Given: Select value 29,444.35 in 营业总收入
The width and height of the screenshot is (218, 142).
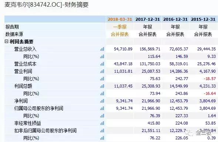Looking at the screenshot, I should pos(207,49).
